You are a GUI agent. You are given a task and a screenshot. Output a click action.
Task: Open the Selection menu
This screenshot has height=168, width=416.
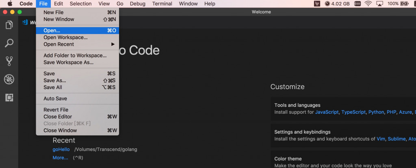(81, 4)
